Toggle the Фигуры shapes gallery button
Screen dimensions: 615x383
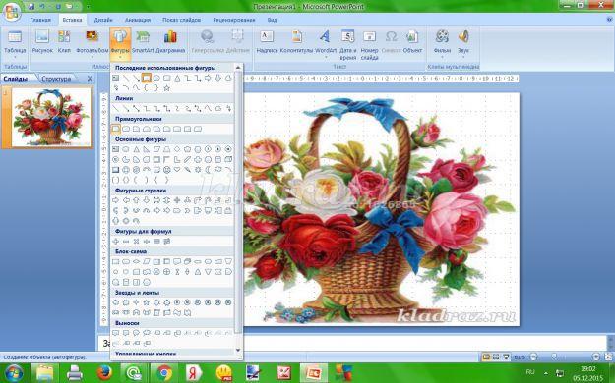pyautogui.click(x=120, y=44)
